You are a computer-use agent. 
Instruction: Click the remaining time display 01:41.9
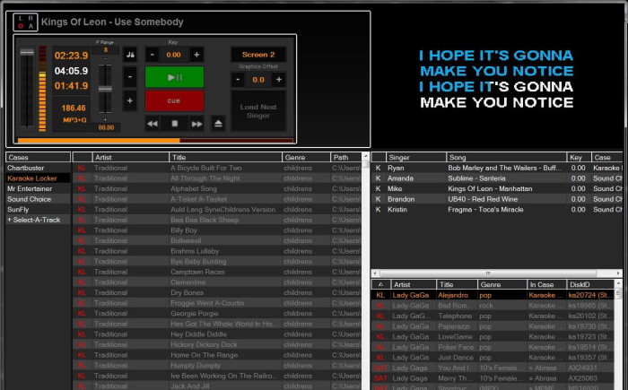[71, 86]
